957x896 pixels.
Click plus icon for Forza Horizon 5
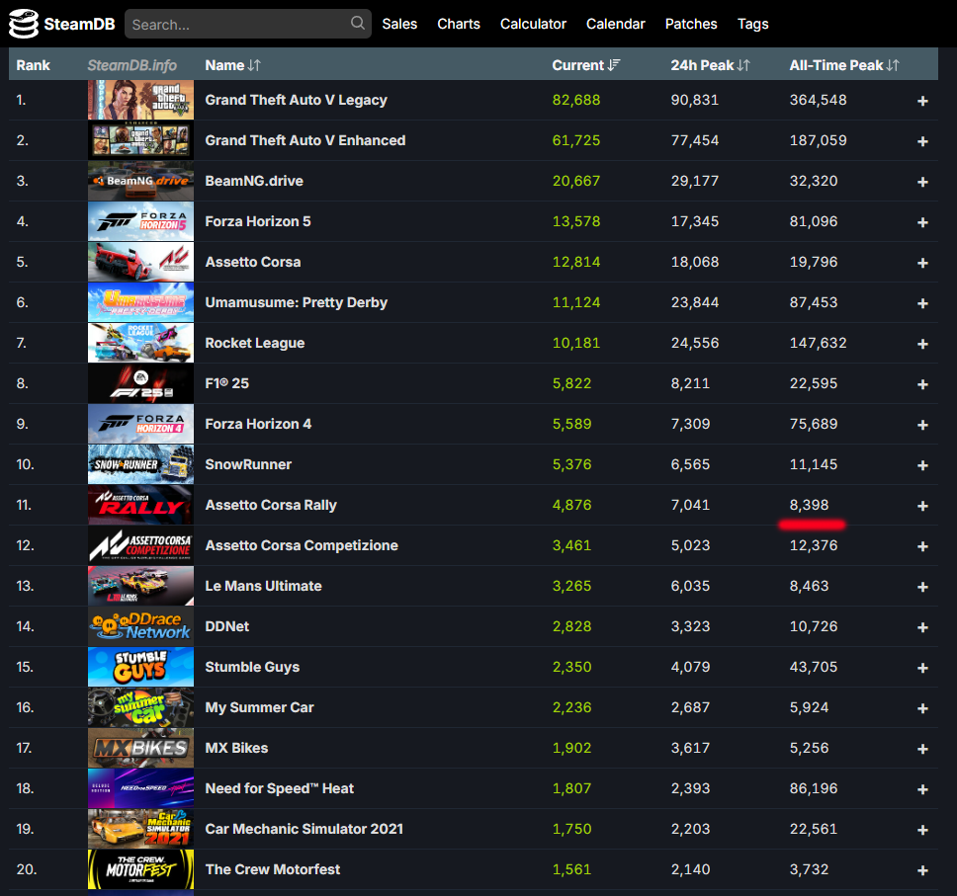[x=922, y=222]
